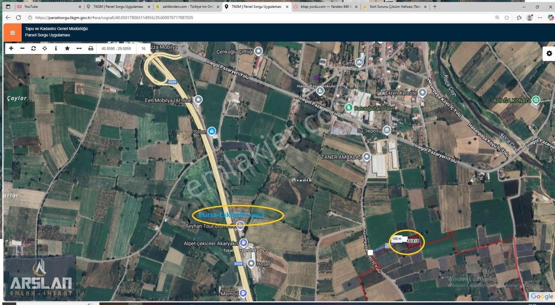The width and height of the screenshot is (555, 305).
Task: Open the tab actions menu button
Action: click(x=8, y=7)
